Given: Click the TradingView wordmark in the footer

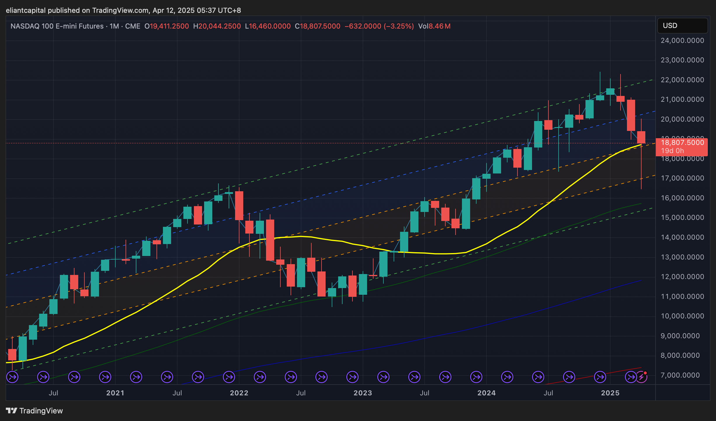Looking at the screenshot, I should (x=41, y=411).
